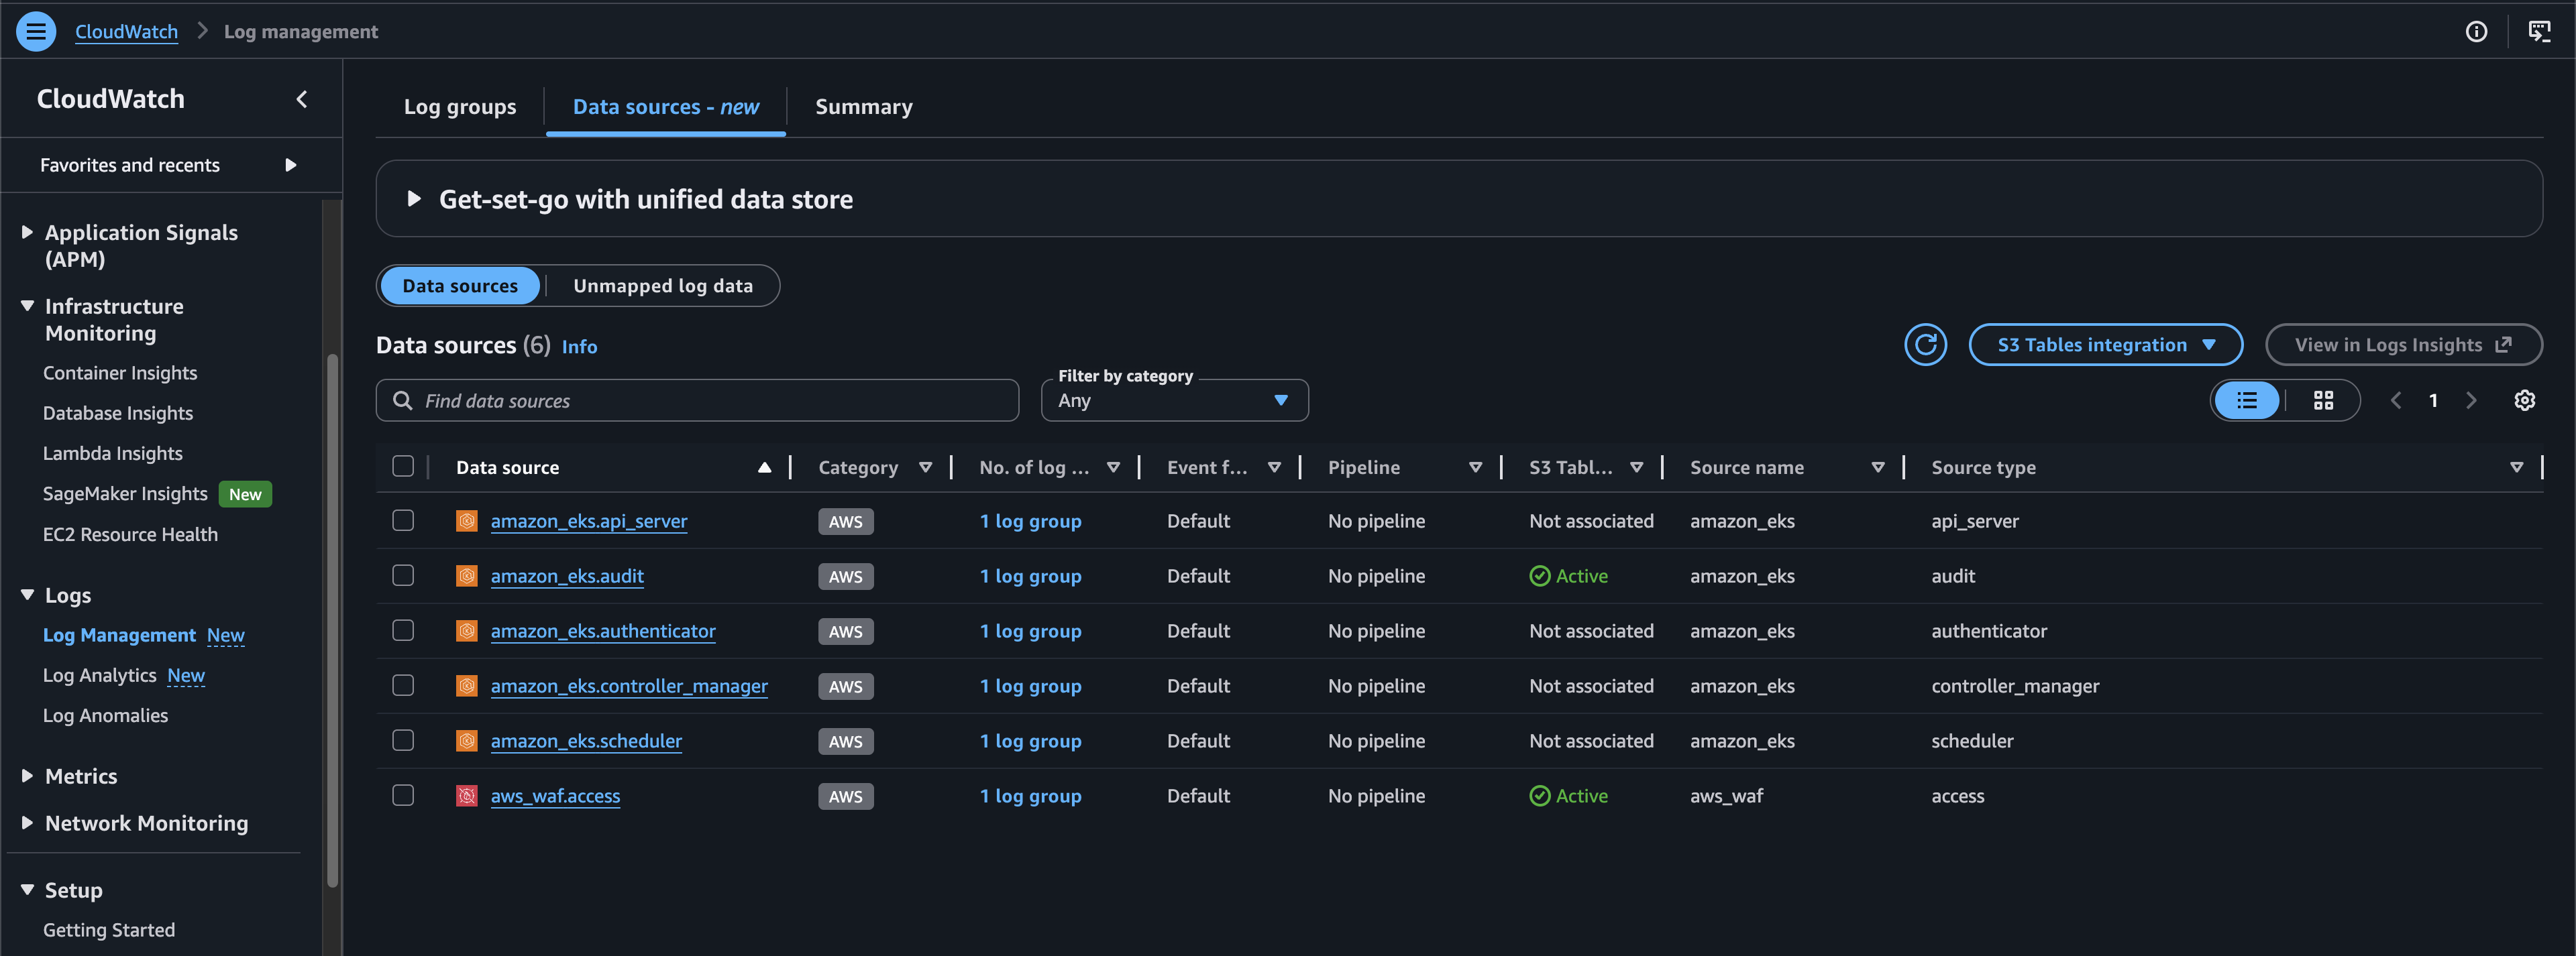Click the aws_waf.access service icon
This screenshot has height=956, width=2576.
pyautogui.click(x=467, y=795)
